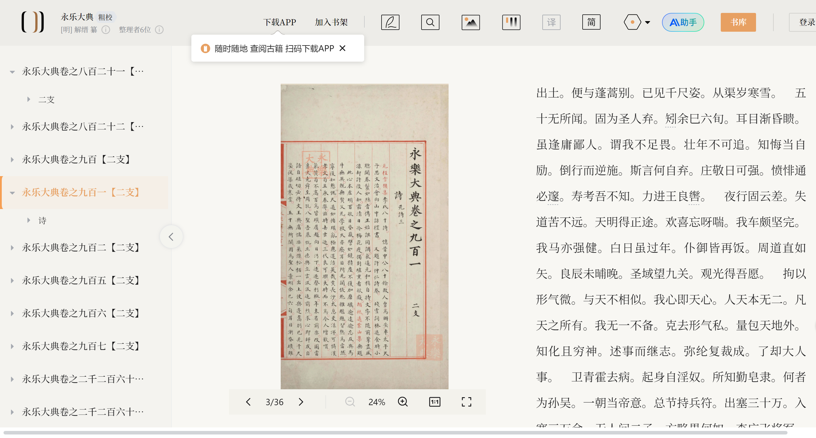
Task: Click the 下载APP menu item
Action: coord(279,22)
